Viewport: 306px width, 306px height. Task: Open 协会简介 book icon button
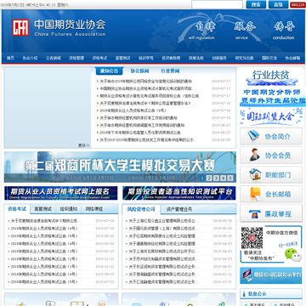(x=253, y=136)
